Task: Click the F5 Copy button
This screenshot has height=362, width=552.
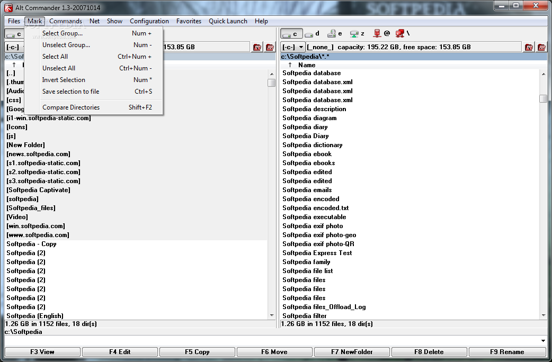Action: (197, 352)
